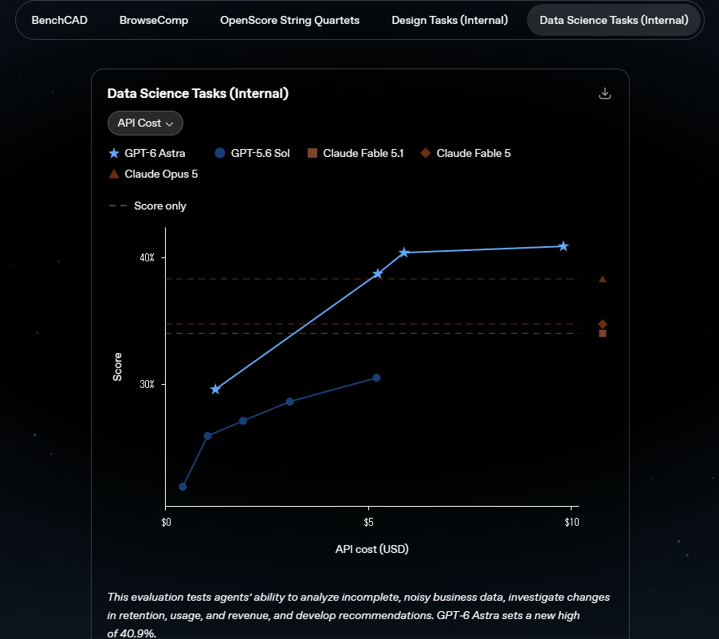Click the highest GPT-5.6 Sol data point near $5
Viewport: 719px width, 639px height.
coord(376,378)
